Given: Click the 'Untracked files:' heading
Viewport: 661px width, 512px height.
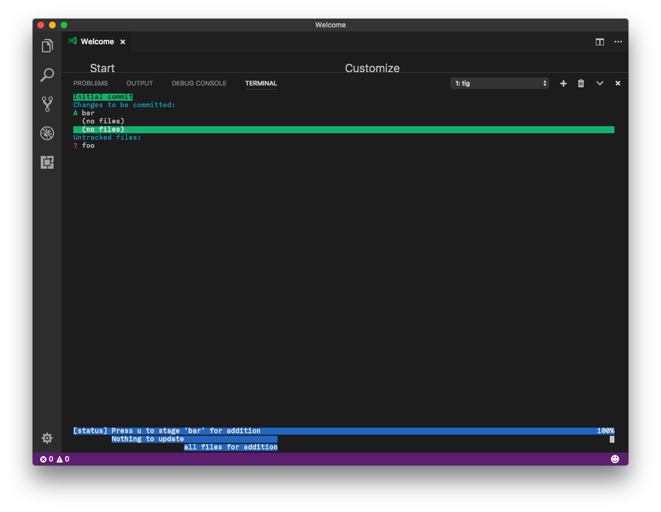Looking at the screenshot, I should [107, 137].
